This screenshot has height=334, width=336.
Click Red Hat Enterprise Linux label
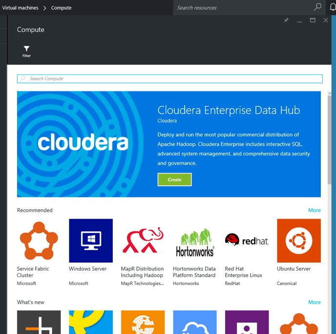(243, 272)
